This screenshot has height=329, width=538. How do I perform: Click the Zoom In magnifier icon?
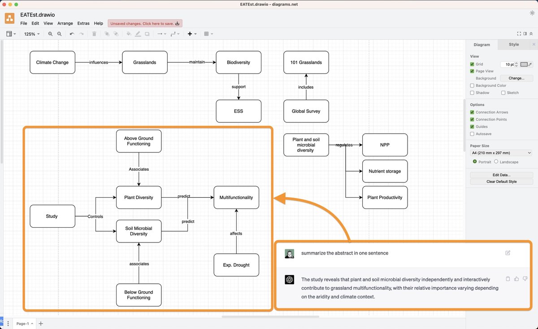[x=50, y=34]
